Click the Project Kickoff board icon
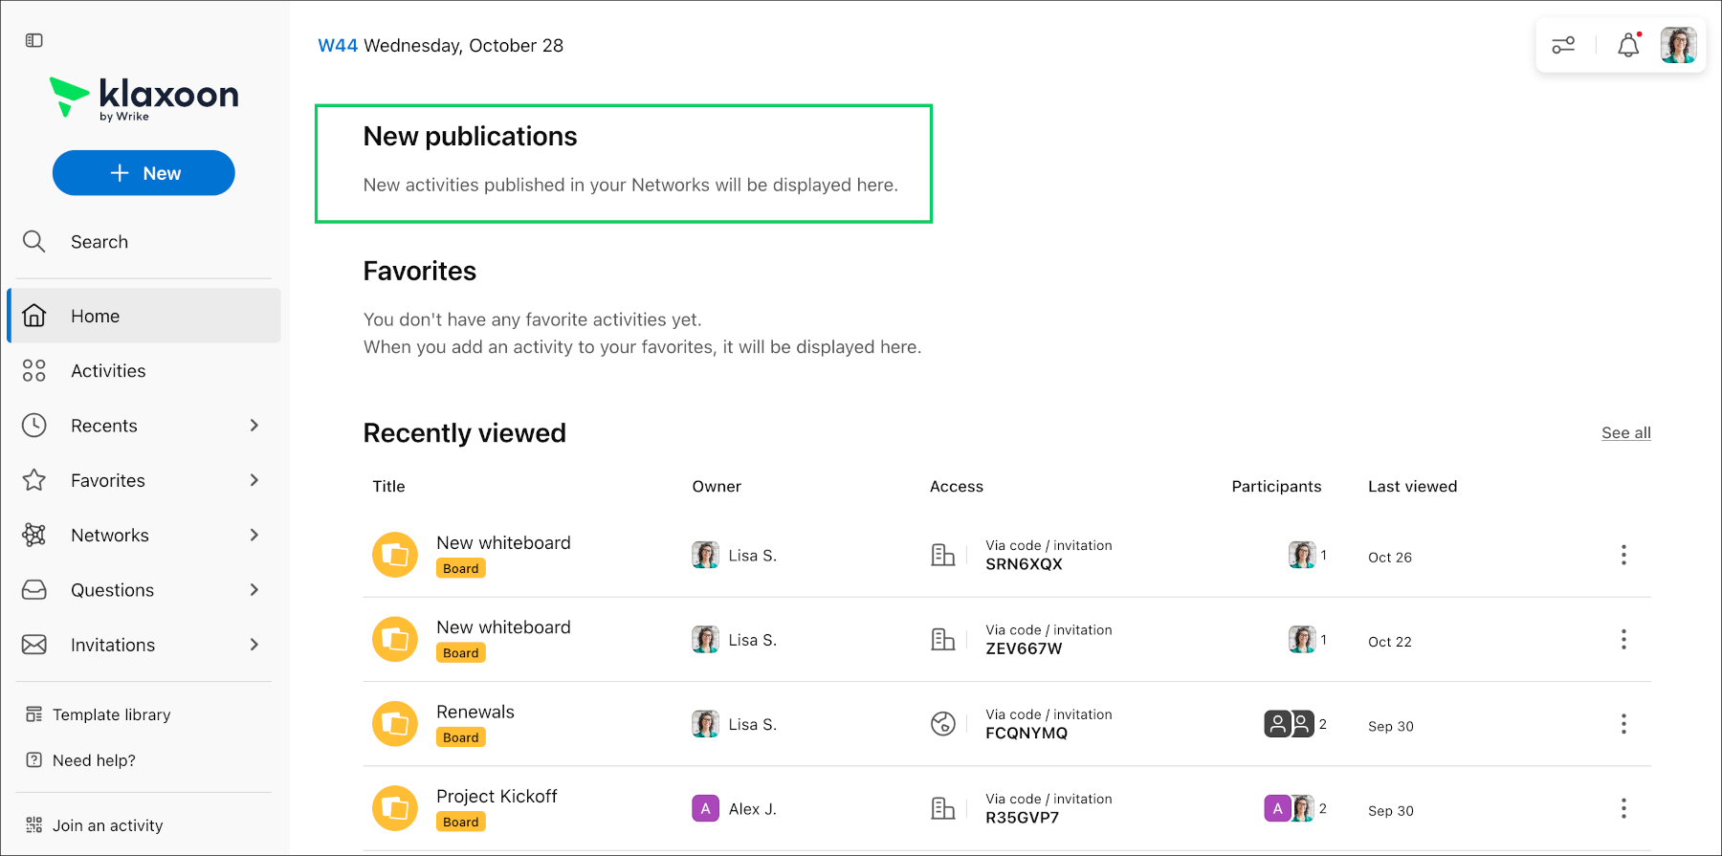Viewport: 1722px width, 856px height. [395, 808]
